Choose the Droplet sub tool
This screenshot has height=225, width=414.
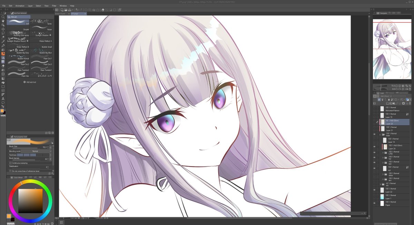18,28
